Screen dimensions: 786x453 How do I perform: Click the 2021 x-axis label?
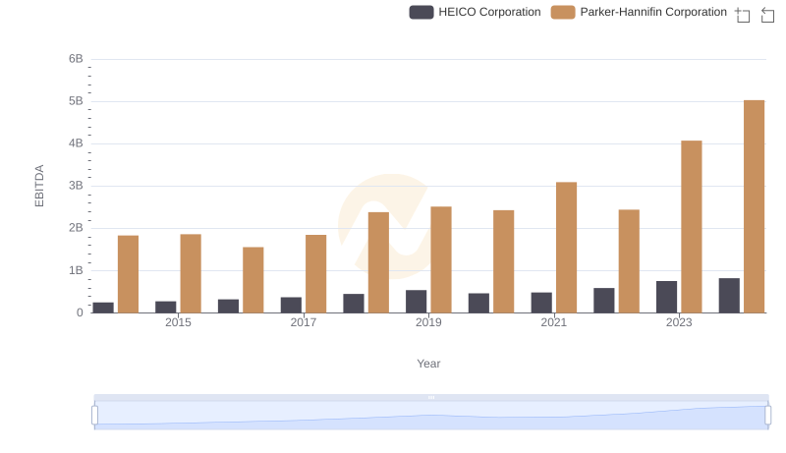(553, 322)
